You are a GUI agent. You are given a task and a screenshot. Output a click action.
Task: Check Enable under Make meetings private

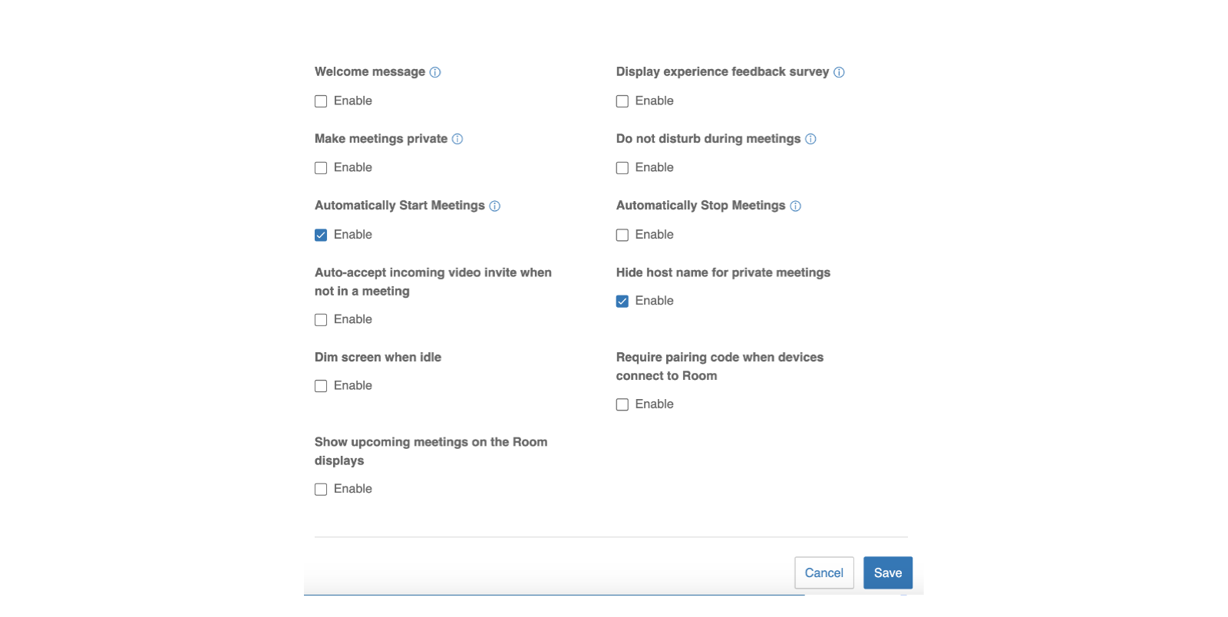pyautogui.click(x=321, y=168)
